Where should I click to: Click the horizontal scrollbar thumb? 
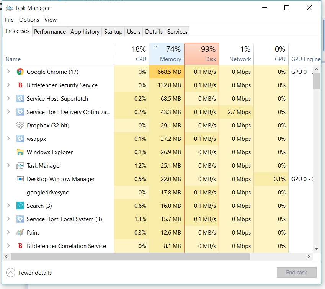coord(130,257)
